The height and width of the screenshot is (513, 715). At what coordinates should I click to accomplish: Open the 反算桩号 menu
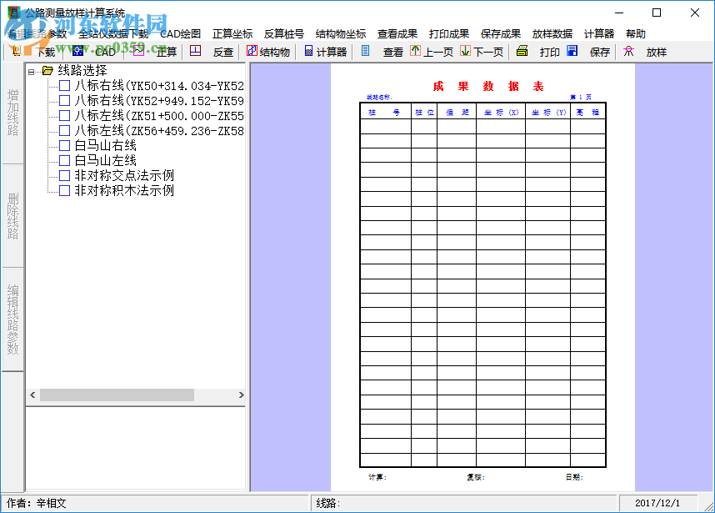(x=283, y=33)
